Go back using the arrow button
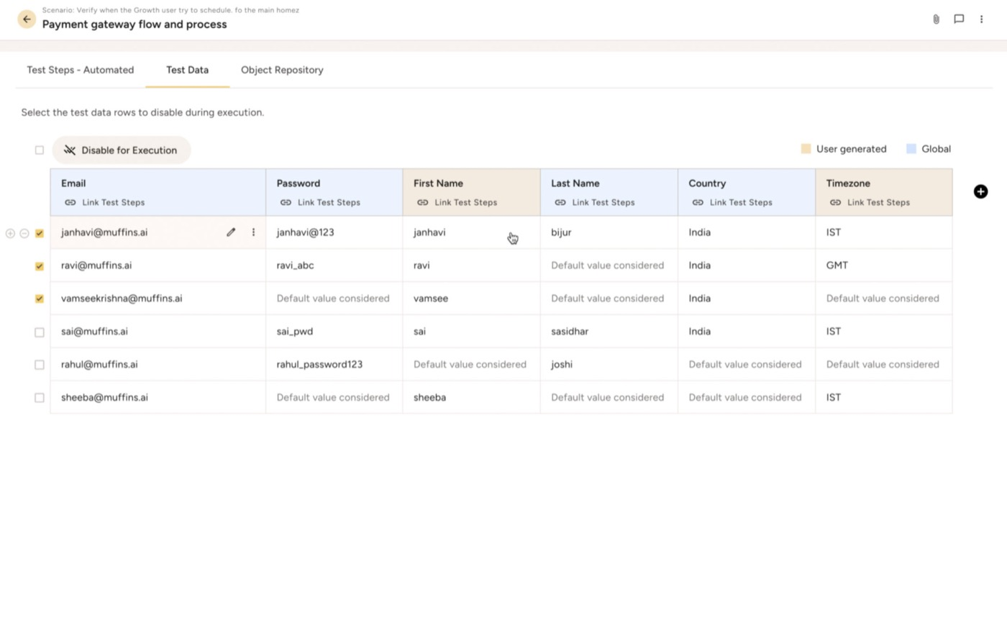This screenshot has height=628, width=1007. click(x=27, y=19)
